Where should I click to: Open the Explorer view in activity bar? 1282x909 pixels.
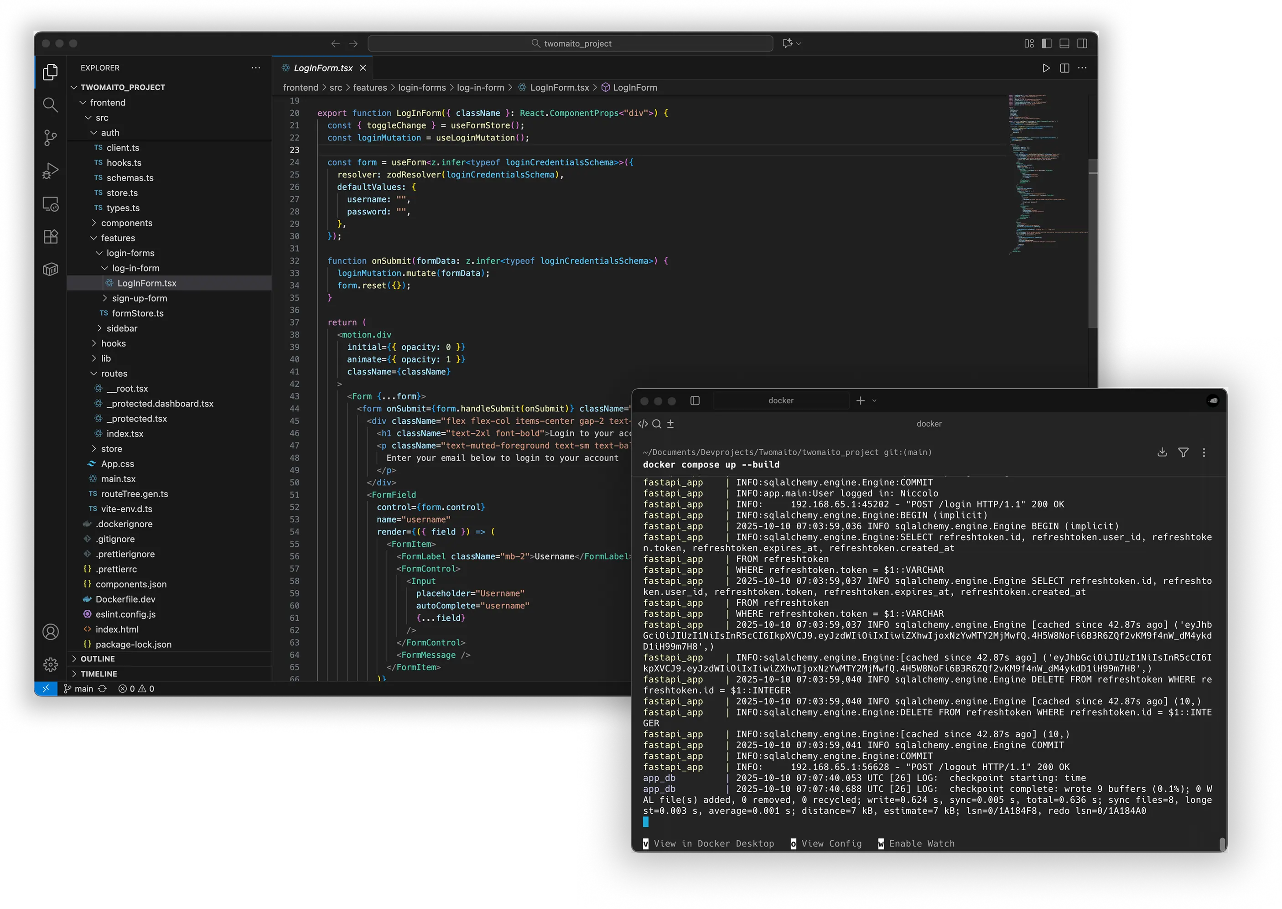coord(50,72)
